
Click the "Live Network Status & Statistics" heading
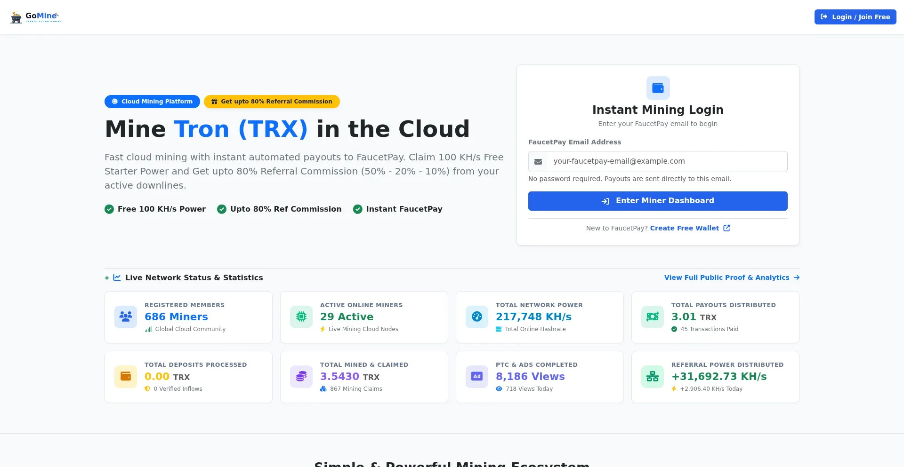tap(194, 277)
